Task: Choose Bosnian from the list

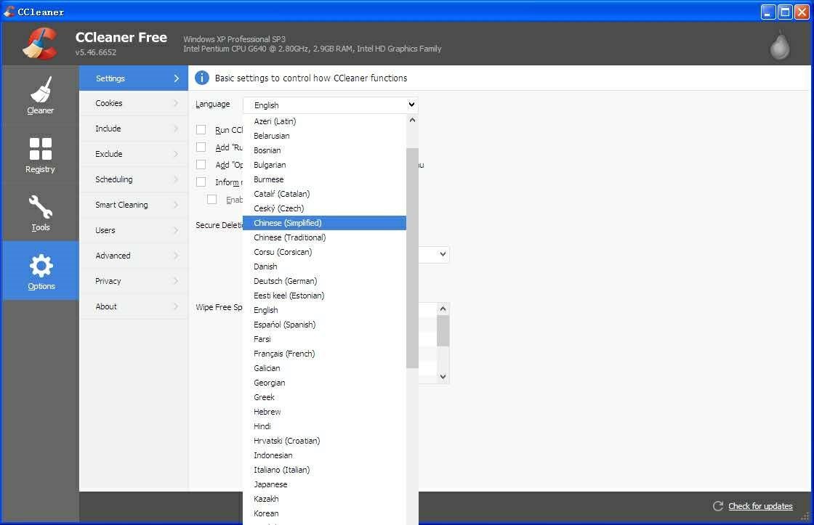Action: [324, 150]
